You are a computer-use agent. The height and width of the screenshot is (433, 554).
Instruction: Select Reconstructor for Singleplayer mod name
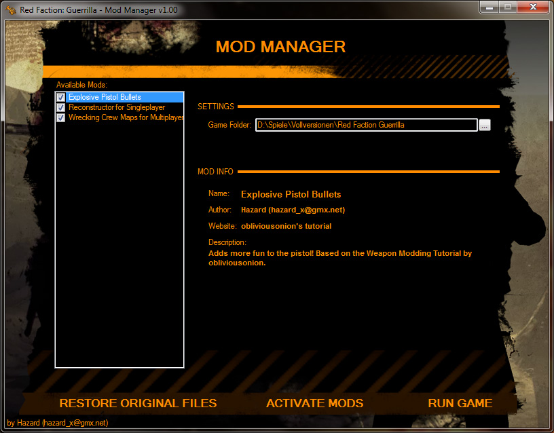[116, 107]
